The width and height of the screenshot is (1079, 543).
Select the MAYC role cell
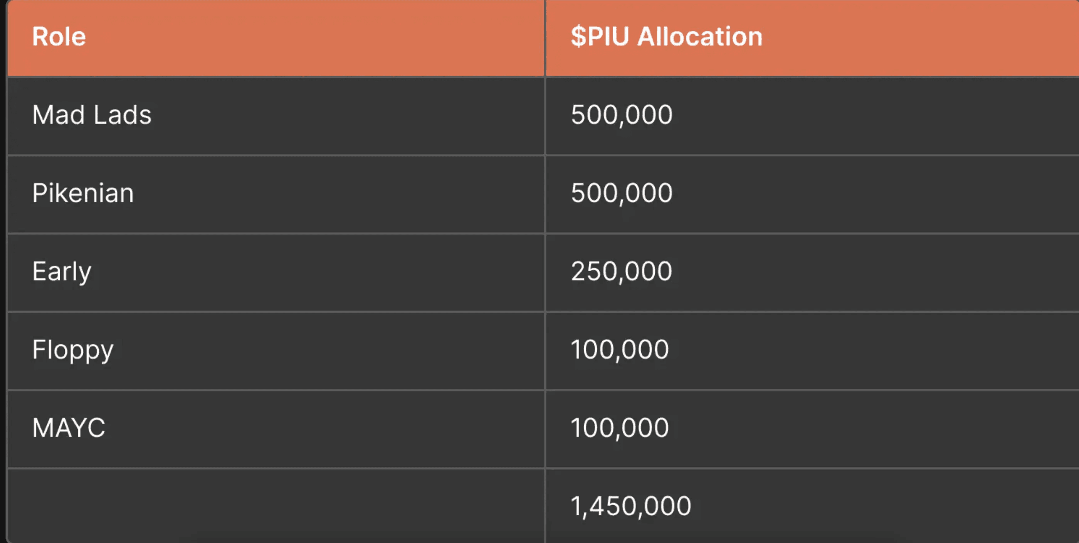pyautogui.click(x=276, y=428)
